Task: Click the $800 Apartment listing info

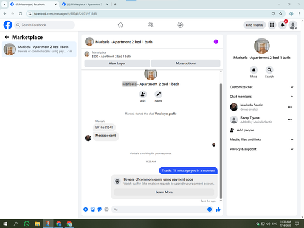Action: [111, 57]
